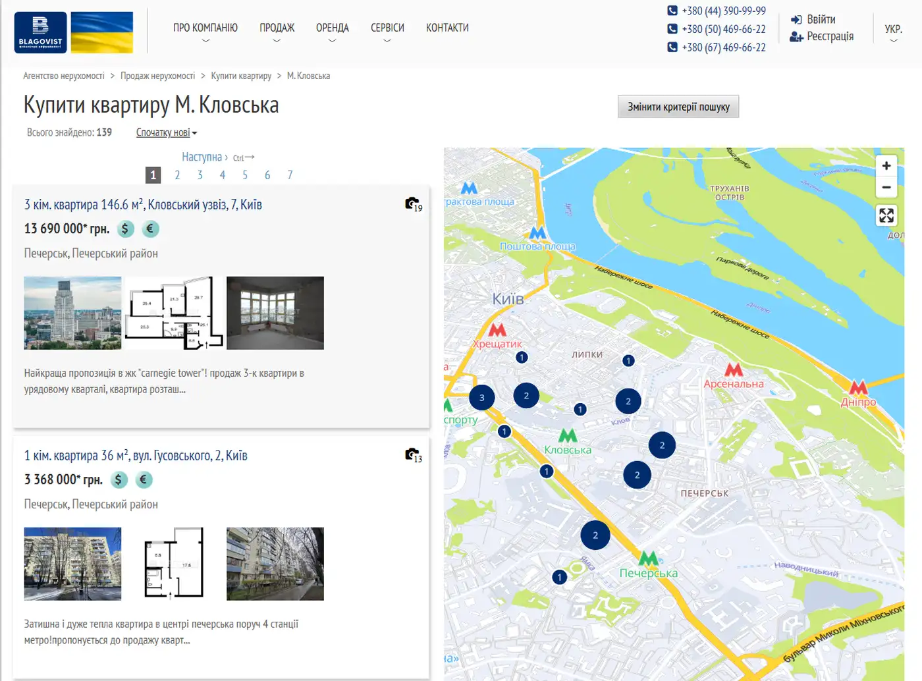Show euro price for 146.6 m² apartment
This screenshot has height=681, width=922.
pos(150,229)
